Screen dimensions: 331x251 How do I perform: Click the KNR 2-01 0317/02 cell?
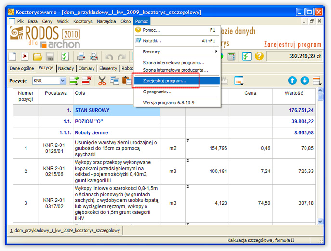(x=56, y=203)
